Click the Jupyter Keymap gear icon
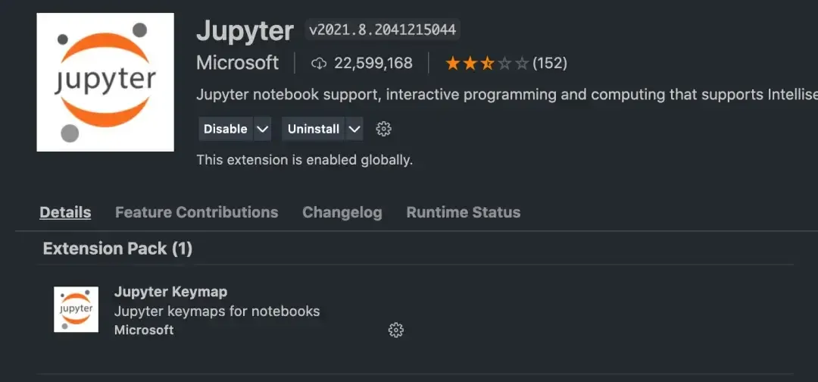 pyautogui.click(x=395, y=330)
